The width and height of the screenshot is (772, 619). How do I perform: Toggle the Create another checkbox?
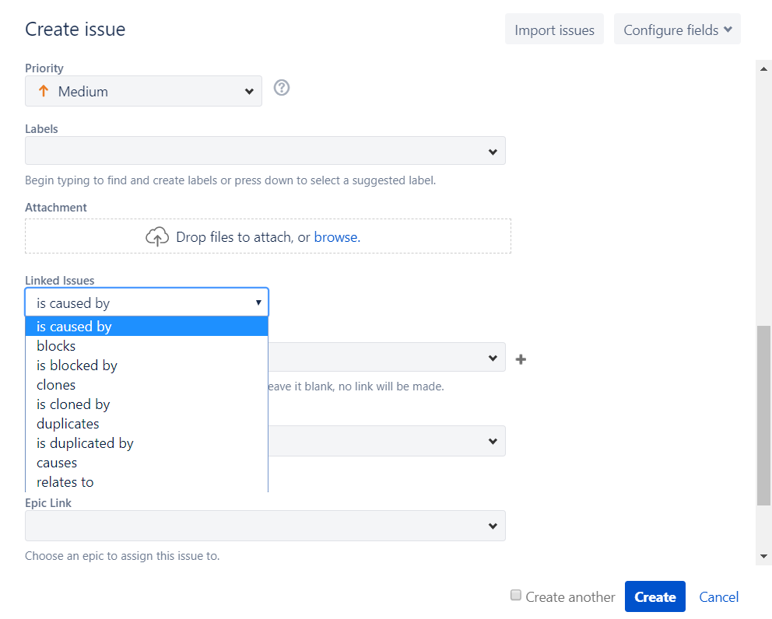[x=515, y=596]
